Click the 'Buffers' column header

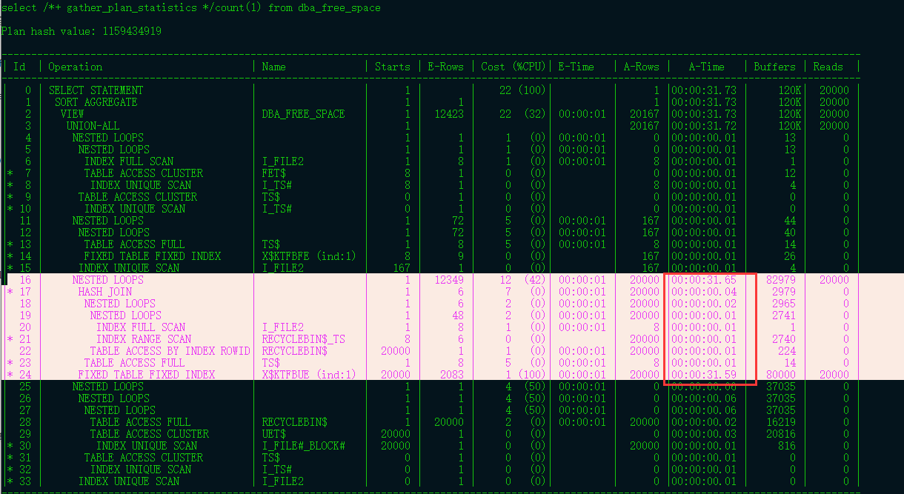click(774, 67)
